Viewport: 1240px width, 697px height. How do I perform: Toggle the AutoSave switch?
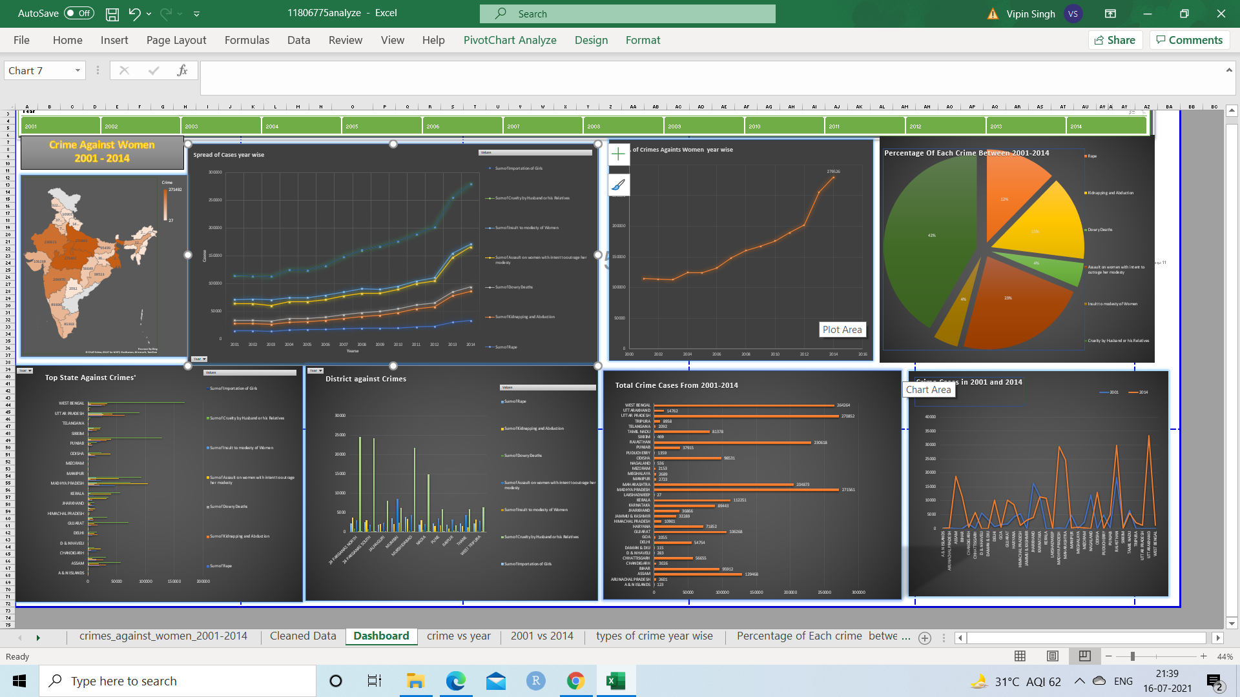coord(79,14)
